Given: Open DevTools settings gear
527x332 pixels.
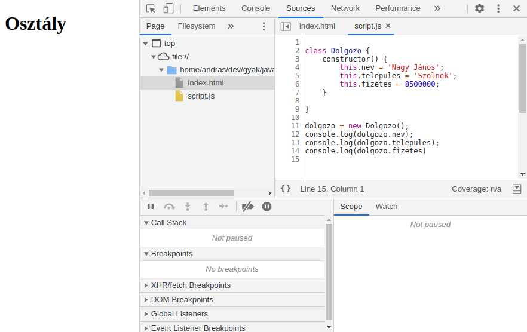Looking at the screenshot, I should point(480,8).
